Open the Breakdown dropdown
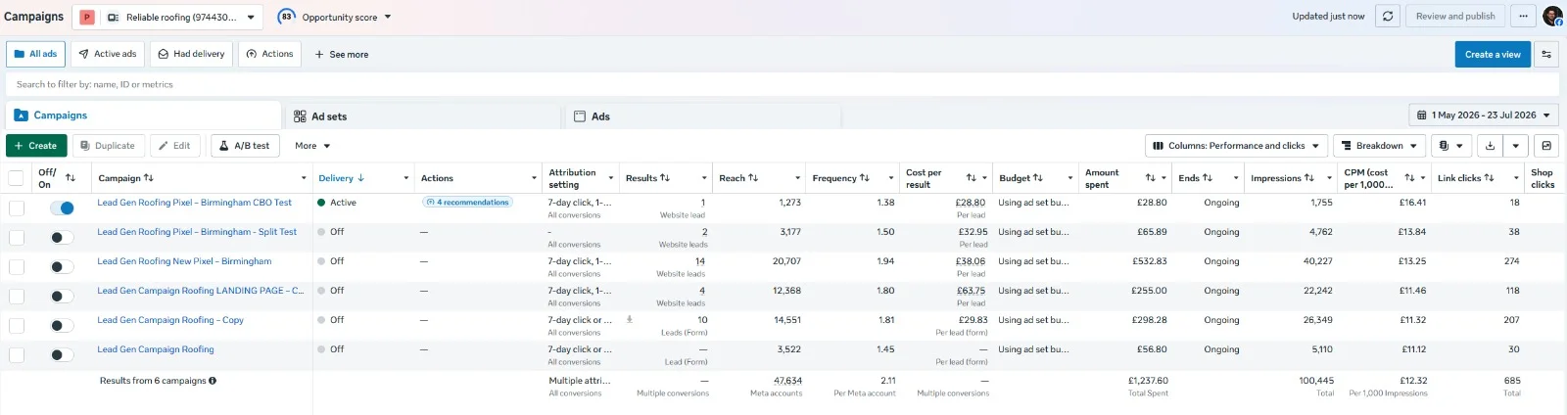 (x=1379, y=146)
